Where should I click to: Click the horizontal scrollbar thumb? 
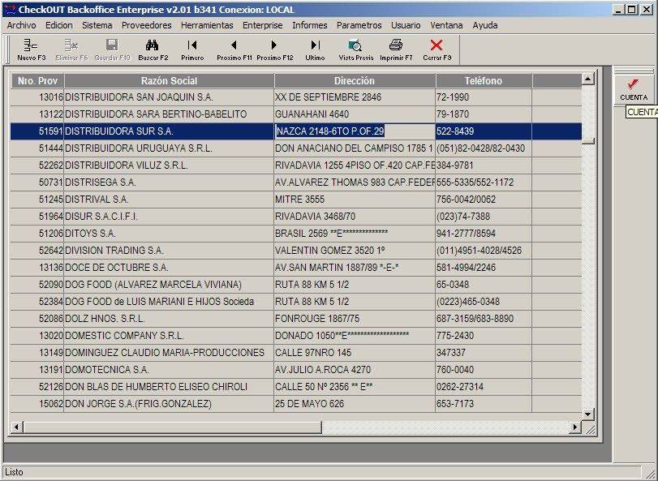pyautogui.click(x=172, y=427)
